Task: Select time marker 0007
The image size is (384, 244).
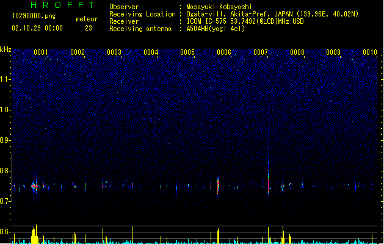Action: [261, 52]
